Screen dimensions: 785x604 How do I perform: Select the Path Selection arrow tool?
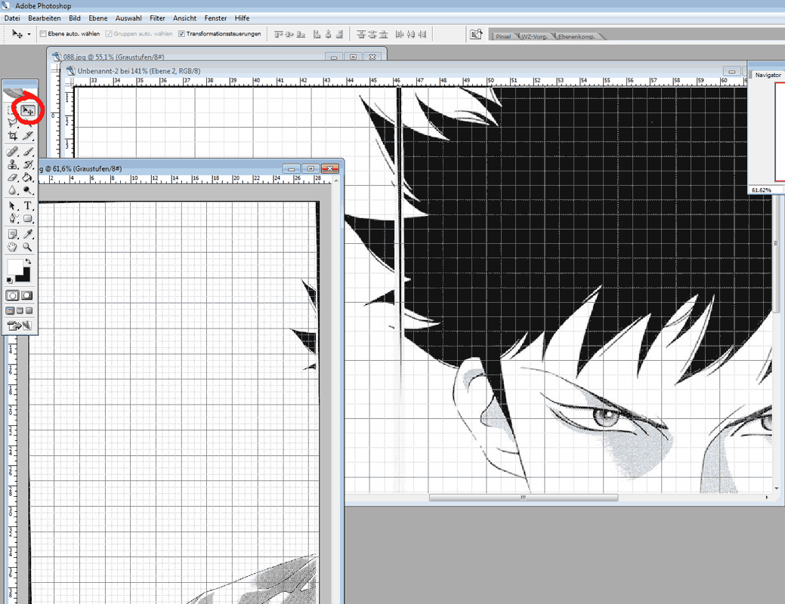[13, 205]
